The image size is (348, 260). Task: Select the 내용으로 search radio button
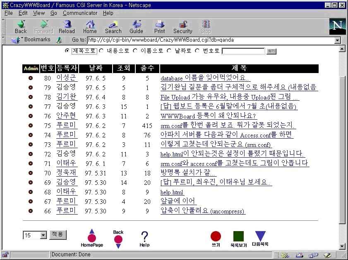click(x=101, y=51)
